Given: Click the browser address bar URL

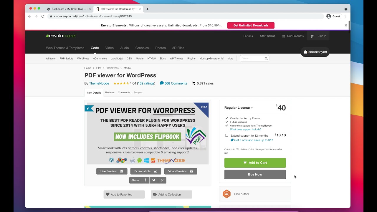Looking at the screenshot, I should point(93,16).
